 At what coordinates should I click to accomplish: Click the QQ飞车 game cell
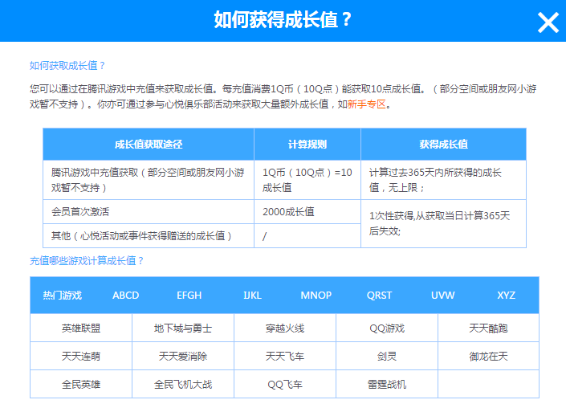coord(285,384)
